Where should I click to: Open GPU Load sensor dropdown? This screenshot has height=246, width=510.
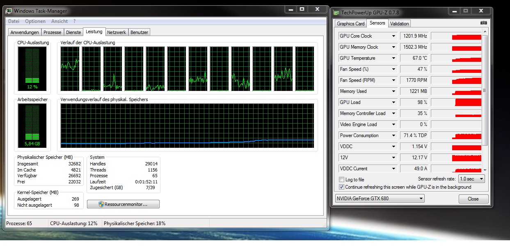393,102
